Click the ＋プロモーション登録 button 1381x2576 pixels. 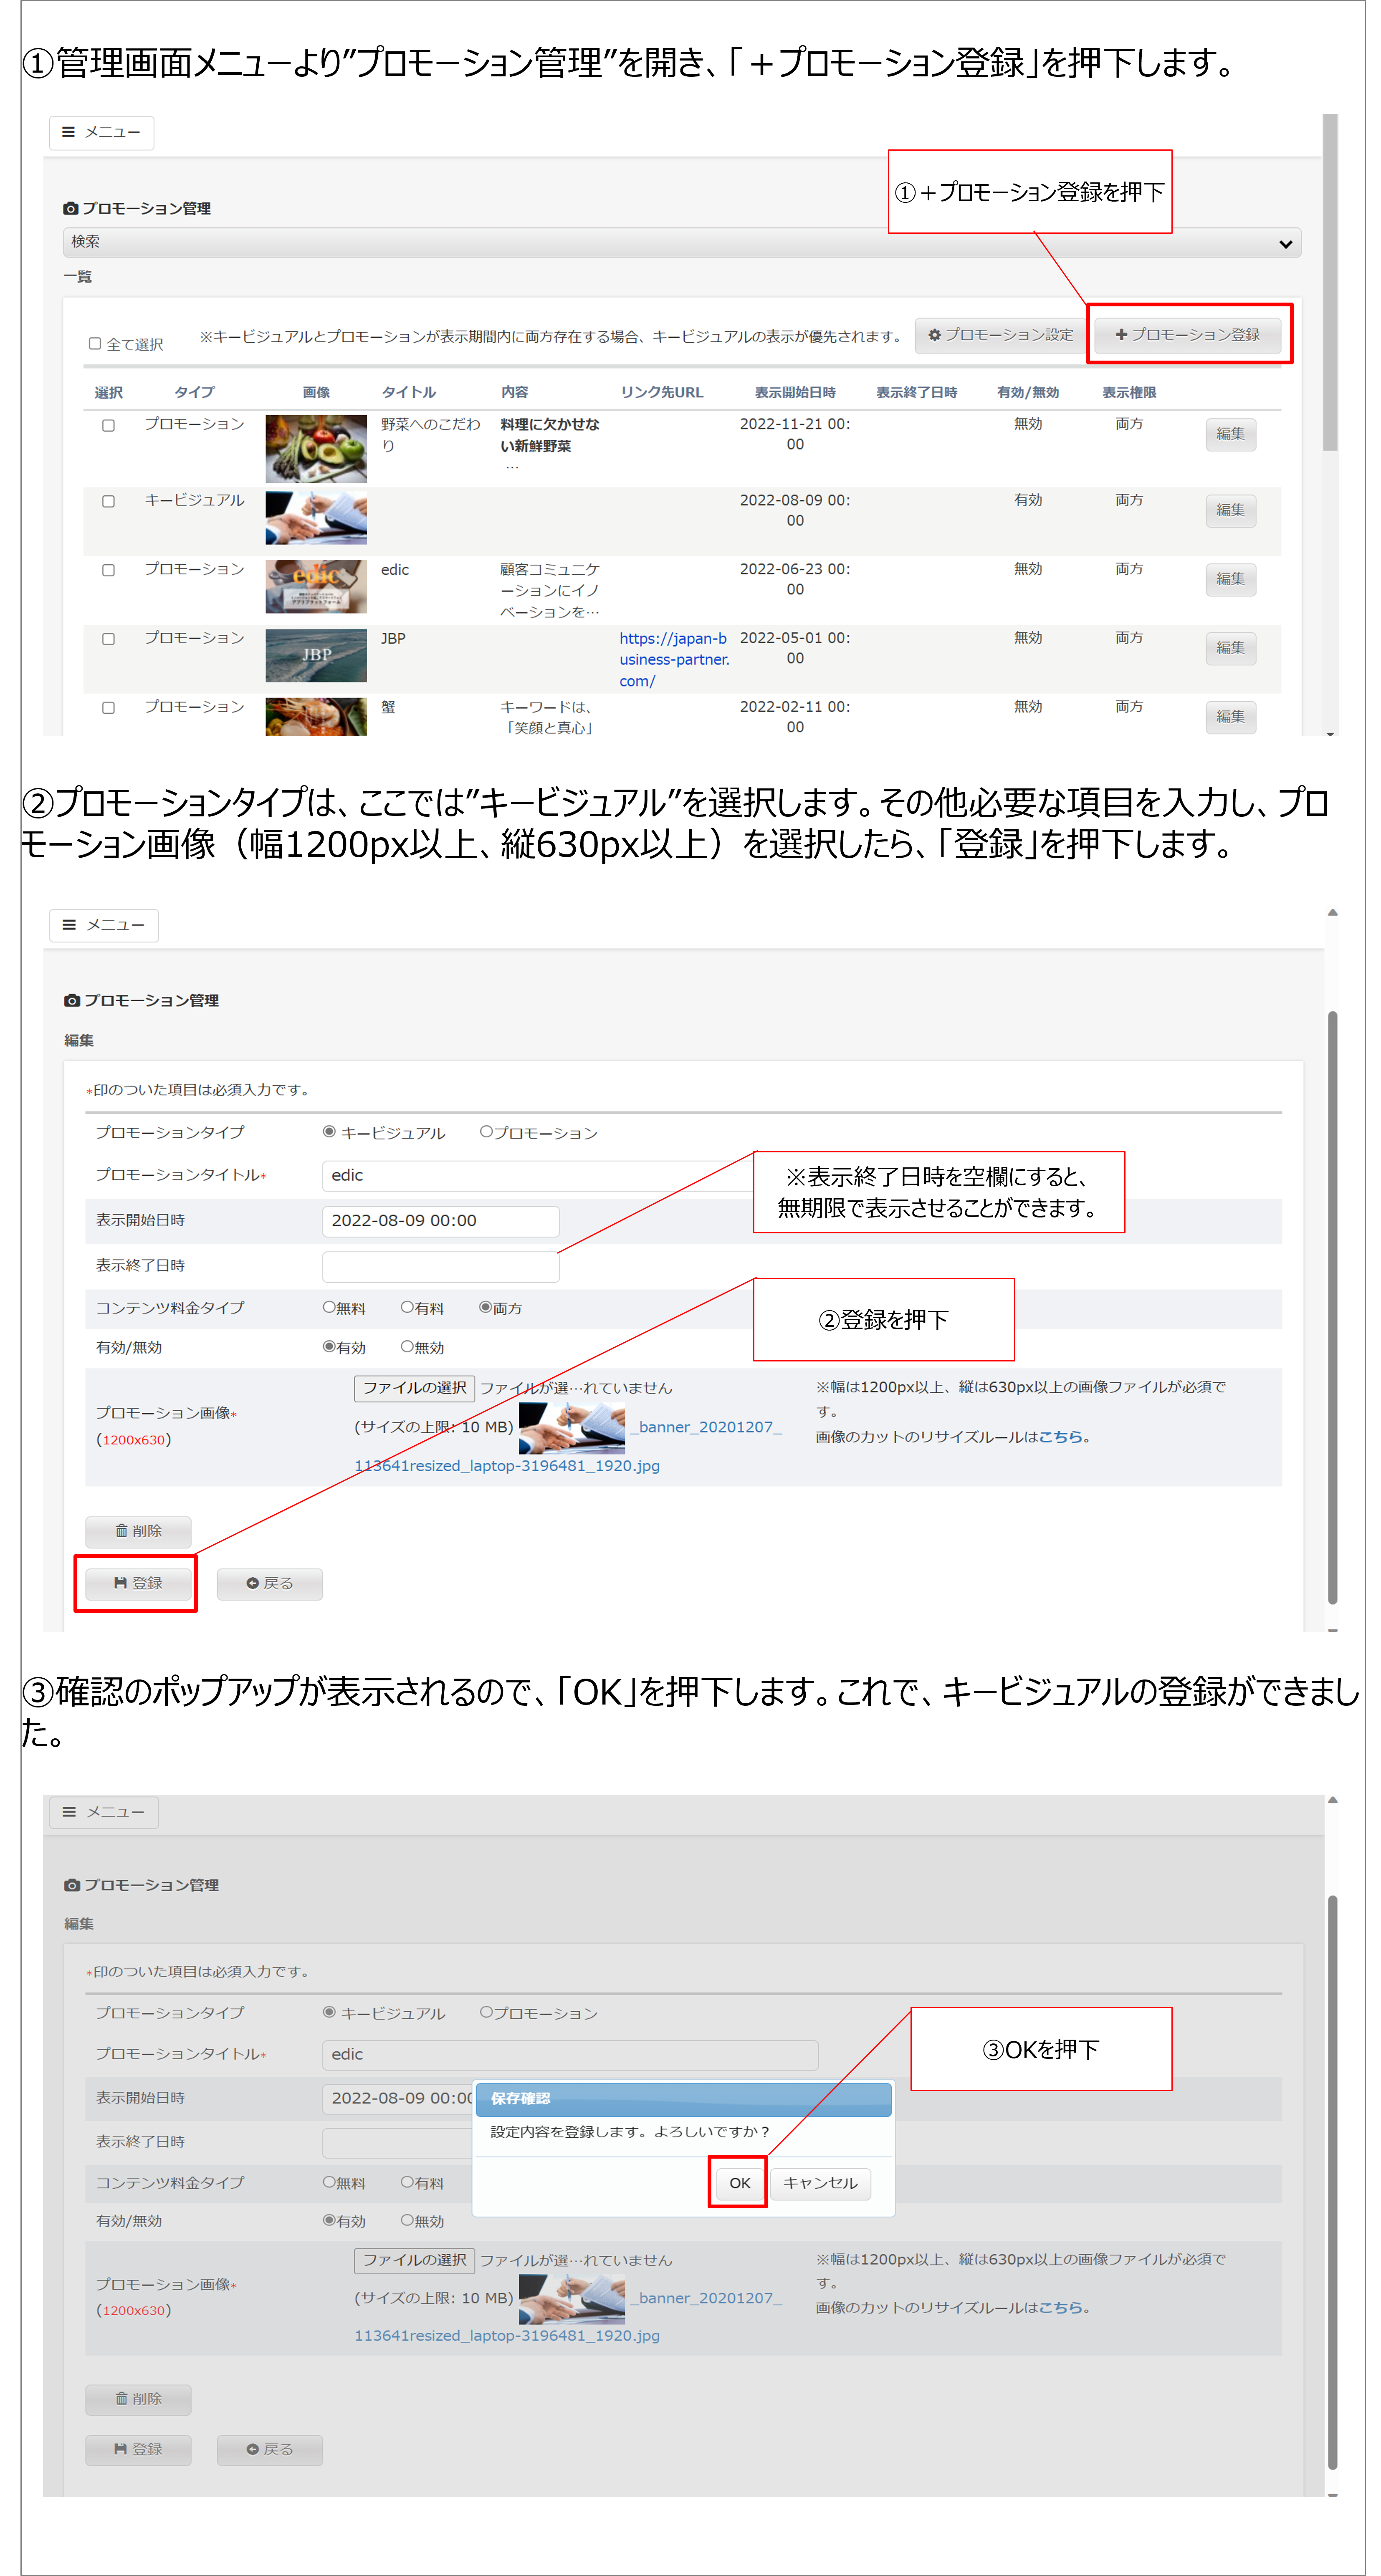(x=1187, y=335)
